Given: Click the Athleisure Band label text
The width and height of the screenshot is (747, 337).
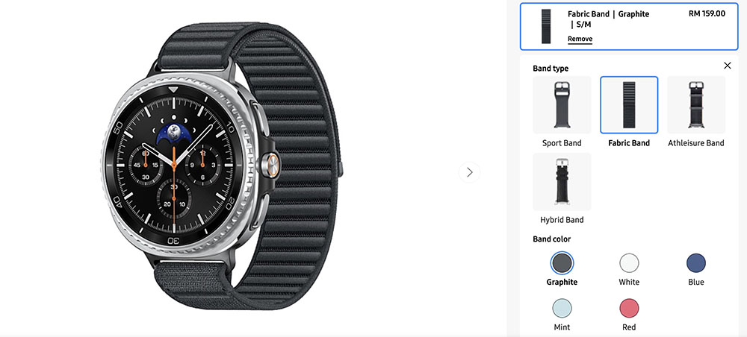Looking at the screenshot, I should (696, 143).
